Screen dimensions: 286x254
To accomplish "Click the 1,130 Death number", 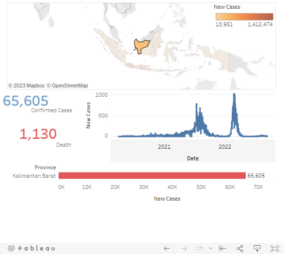I will (38, 134).
